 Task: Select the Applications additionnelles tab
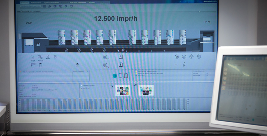77,3
